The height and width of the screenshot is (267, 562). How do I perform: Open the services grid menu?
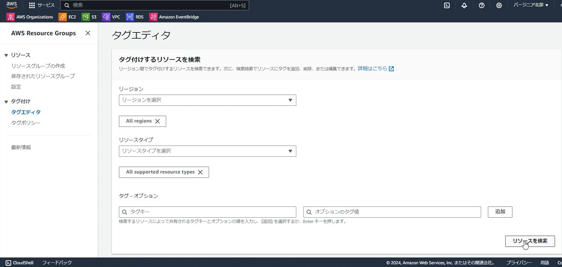[x=32, y=6]
